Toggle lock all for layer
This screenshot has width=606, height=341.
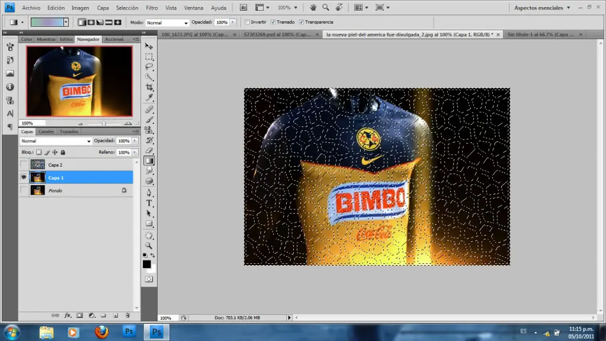[x=63, y=152]
